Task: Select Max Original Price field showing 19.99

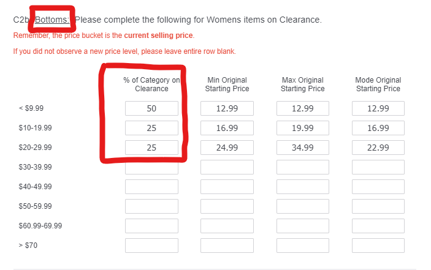Action: click(303, 128)
